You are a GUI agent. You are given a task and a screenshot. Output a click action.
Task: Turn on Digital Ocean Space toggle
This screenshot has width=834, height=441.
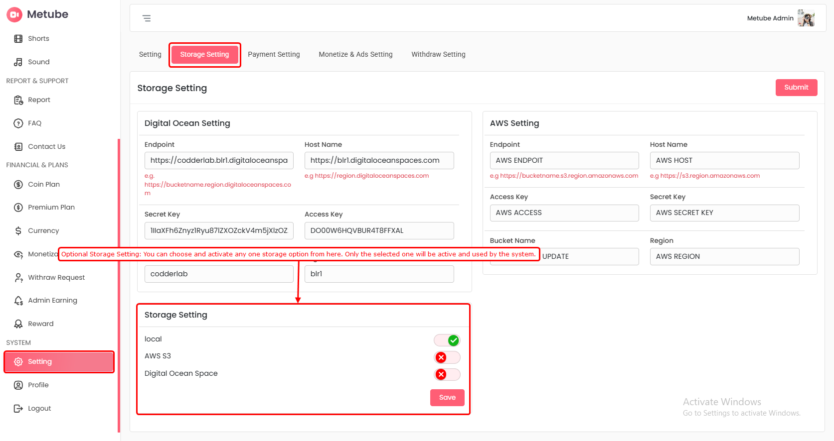tap(447, 374)
